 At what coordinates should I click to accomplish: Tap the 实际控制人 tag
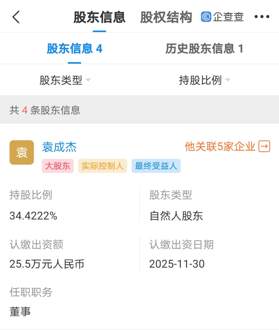coord(102,166)
